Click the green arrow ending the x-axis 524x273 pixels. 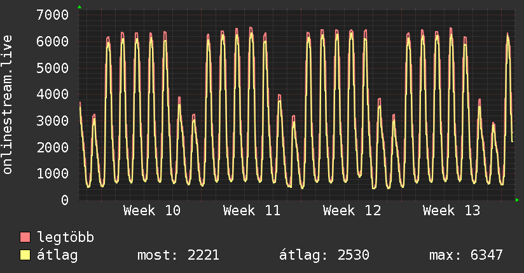(x=517, y=200)
